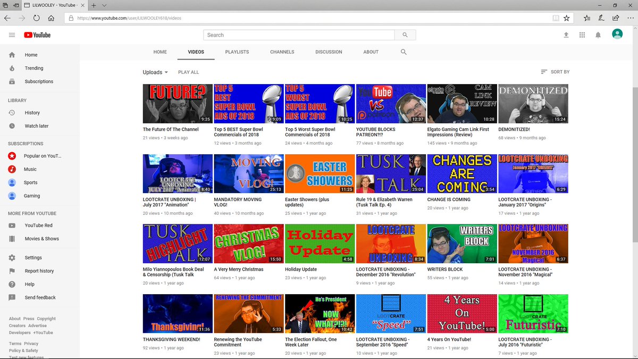Open the Cam Link Review thumbnail
The height and width of the screenshot is (359, 638).
[x=462, y=104]
